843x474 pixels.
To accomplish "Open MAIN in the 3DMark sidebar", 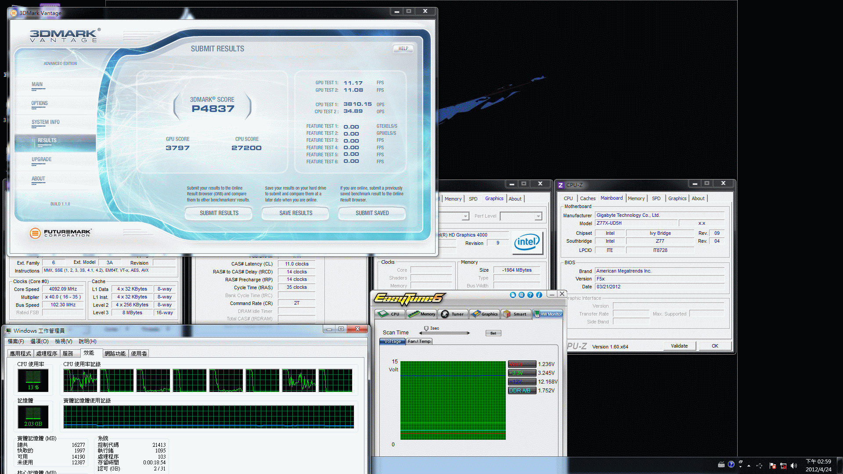I will [37, 85].
